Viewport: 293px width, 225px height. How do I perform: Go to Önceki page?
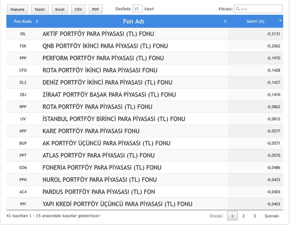pos(216,216)
